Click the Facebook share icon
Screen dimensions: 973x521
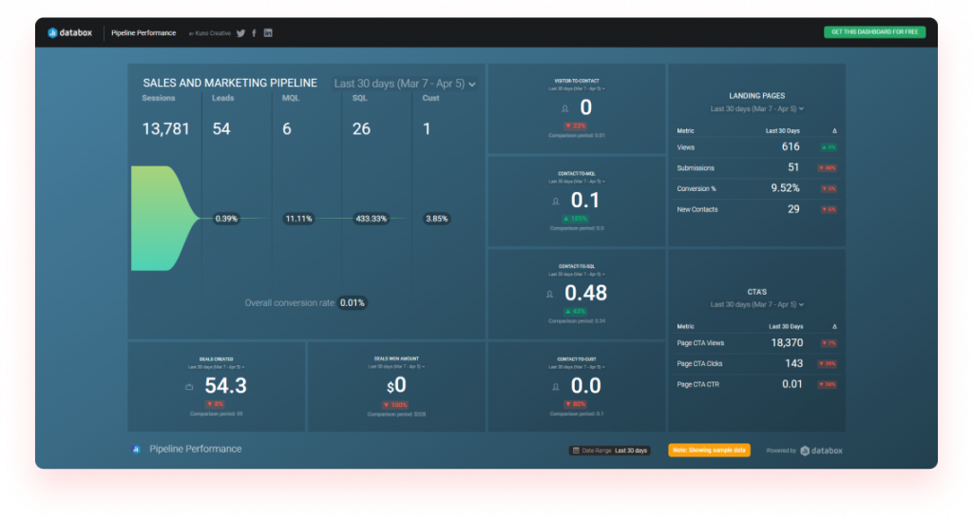[255, 33]
